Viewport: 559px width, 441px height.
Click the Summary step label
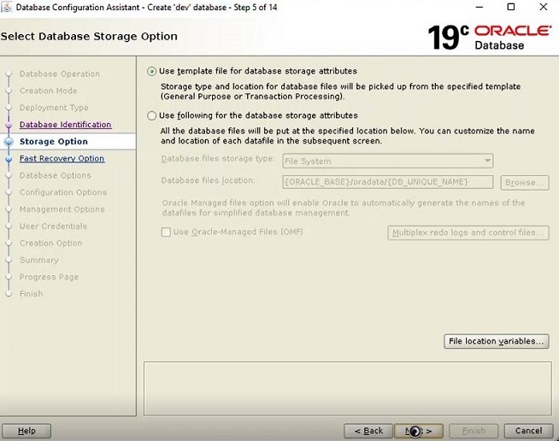[x=38, y=260]
